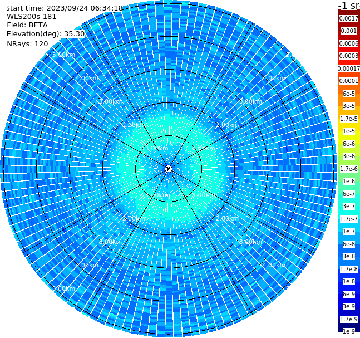Click the 3e-5 colorbar label

coord(349,106)
